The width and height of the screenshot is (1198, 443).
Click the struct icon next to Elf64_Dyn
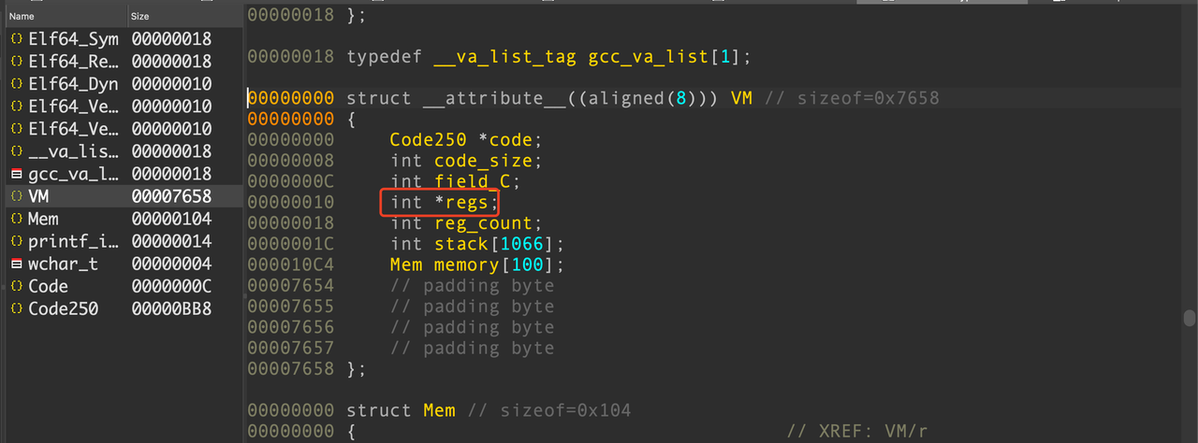tap(16, 84)
